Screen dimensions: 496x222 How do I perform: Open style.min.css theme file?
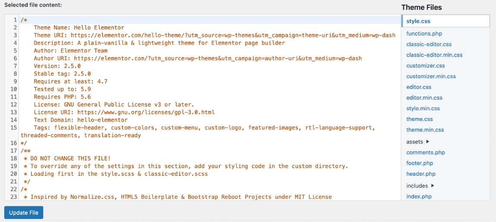coord(423,109)
